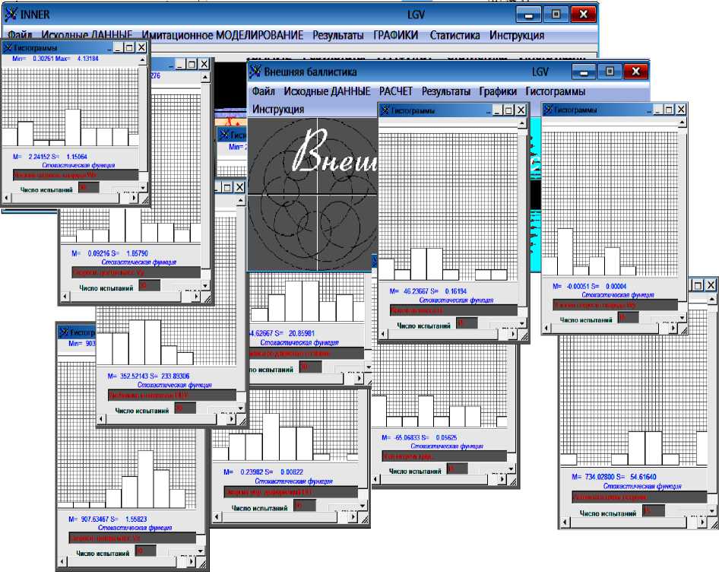
Task: Click Число испытаний field in M=907.63467 window
Action: (145, 551)
